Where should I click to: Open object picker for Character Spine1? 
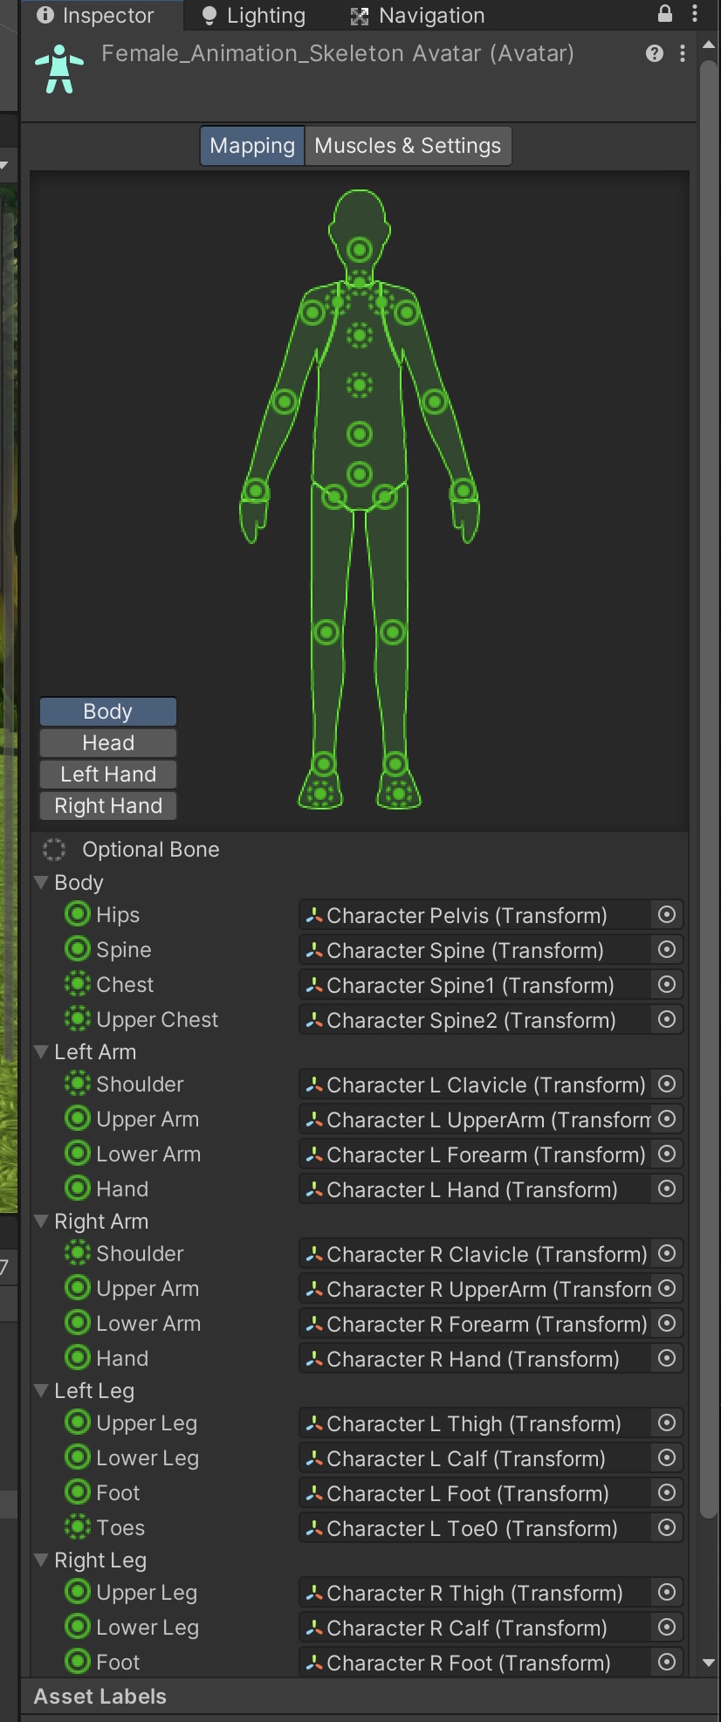pyautogui.click(x=667, y=985)
